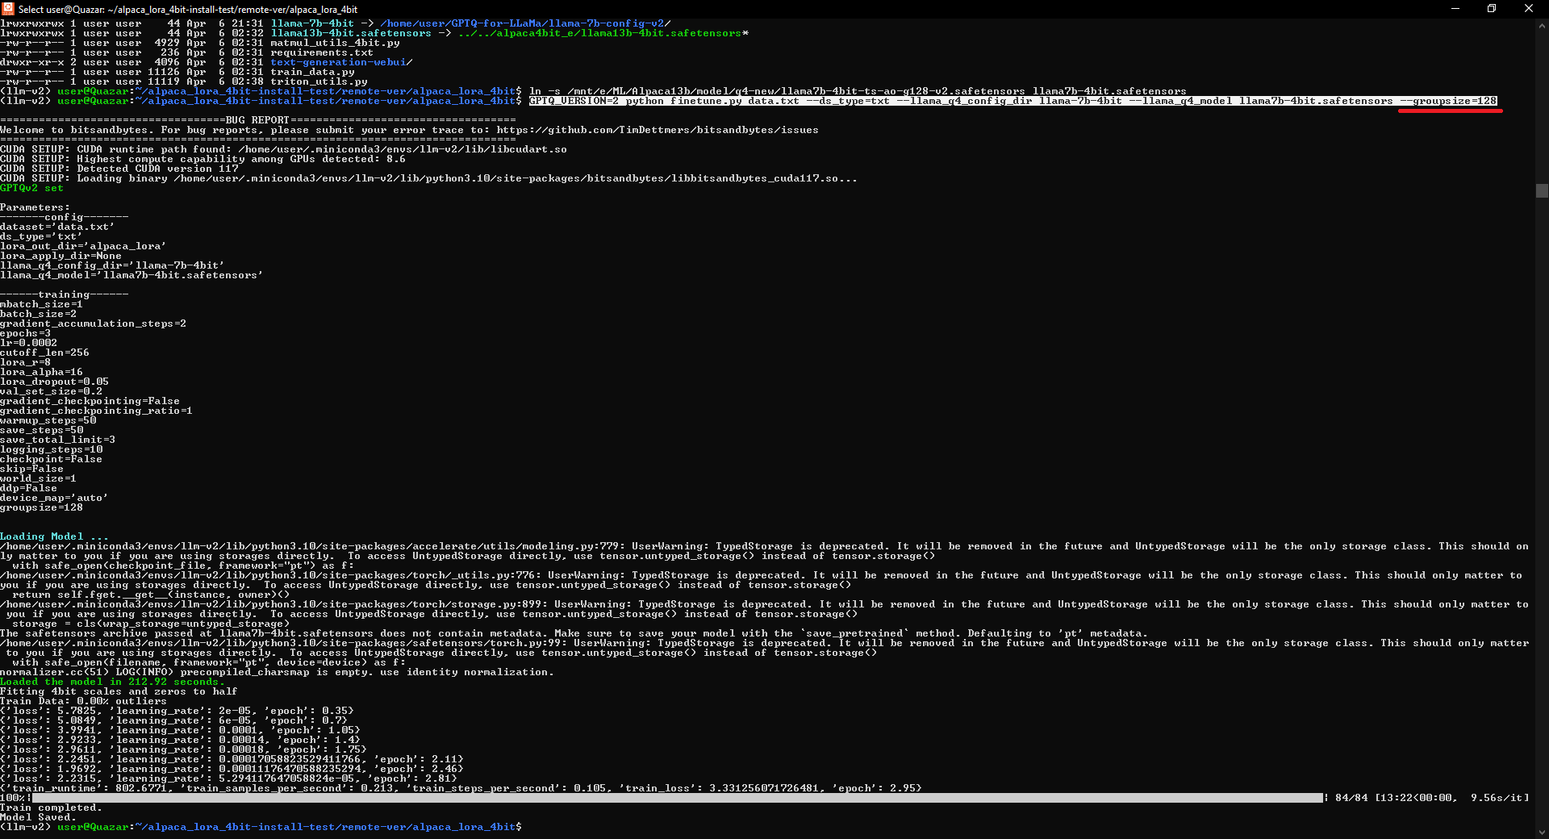Maximize or restore the terminal window
This screenshot has width=1549, height=839.
[x=1492, y=8]
